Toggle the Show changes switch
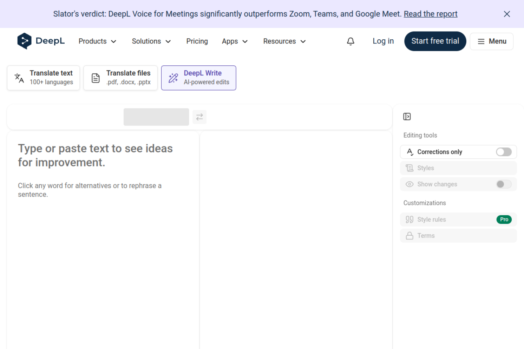Screen dimensions: 524x349 click(x=504, y=184)
